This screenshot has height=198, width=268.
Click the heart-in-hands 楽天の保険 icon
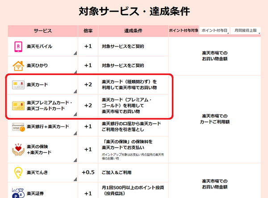click(x=18, y=149)
